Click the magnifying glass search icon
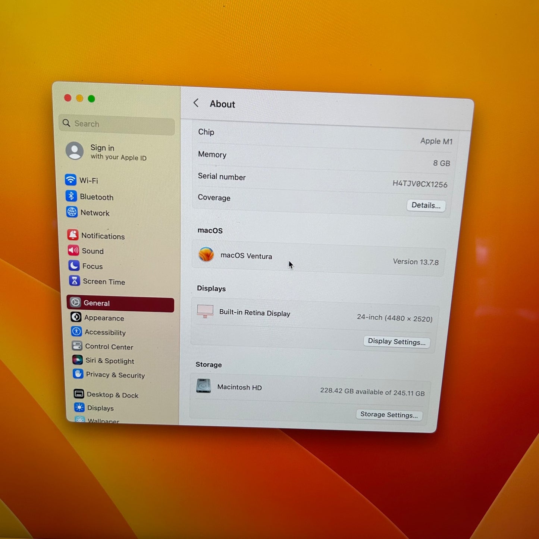The height and width of the screenshot is (539, 539). click(66, 123)
